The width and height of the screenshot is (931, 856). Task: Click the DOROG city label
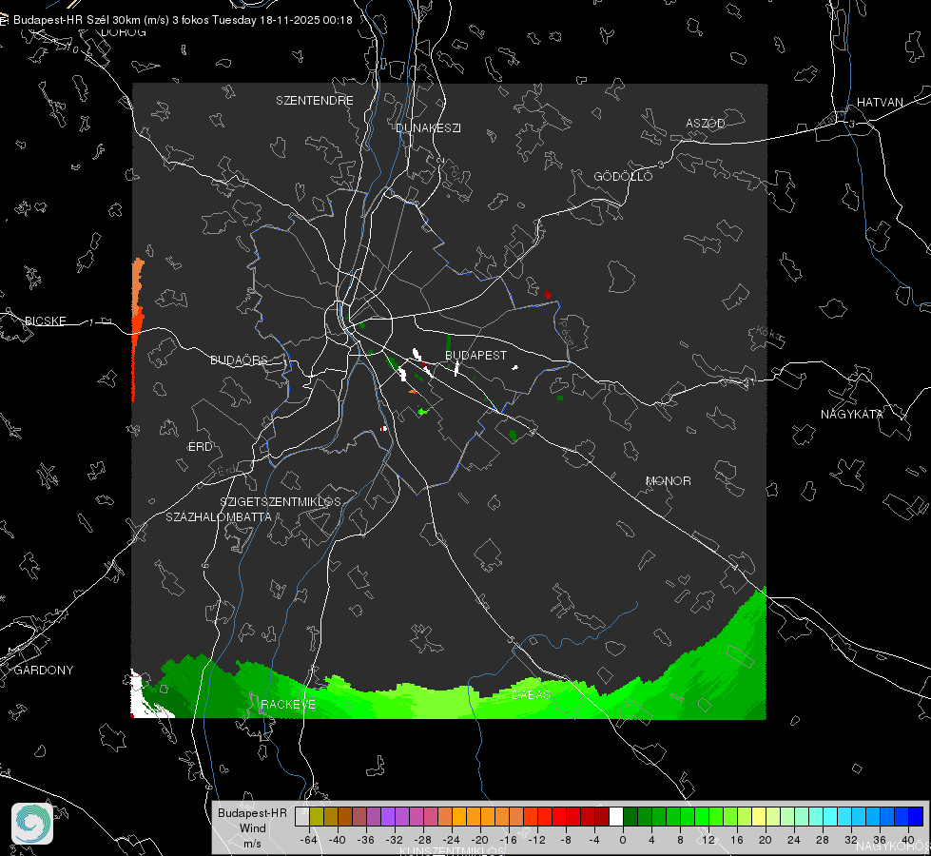click(x=124, y=32)
